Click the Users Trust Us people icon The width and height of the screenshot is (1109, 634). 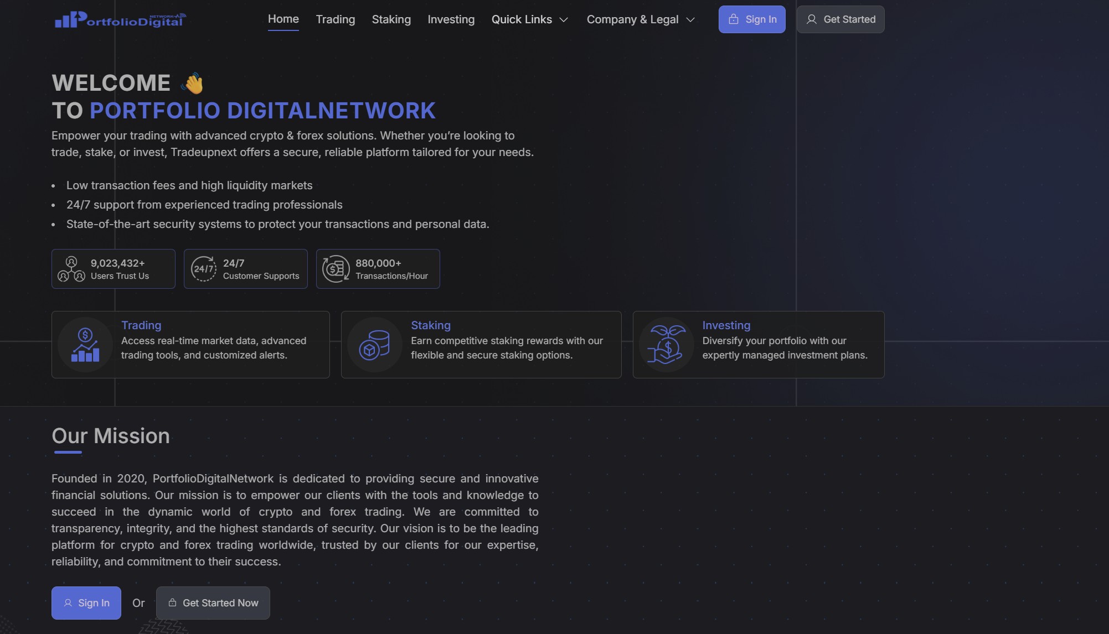[71, 269]
